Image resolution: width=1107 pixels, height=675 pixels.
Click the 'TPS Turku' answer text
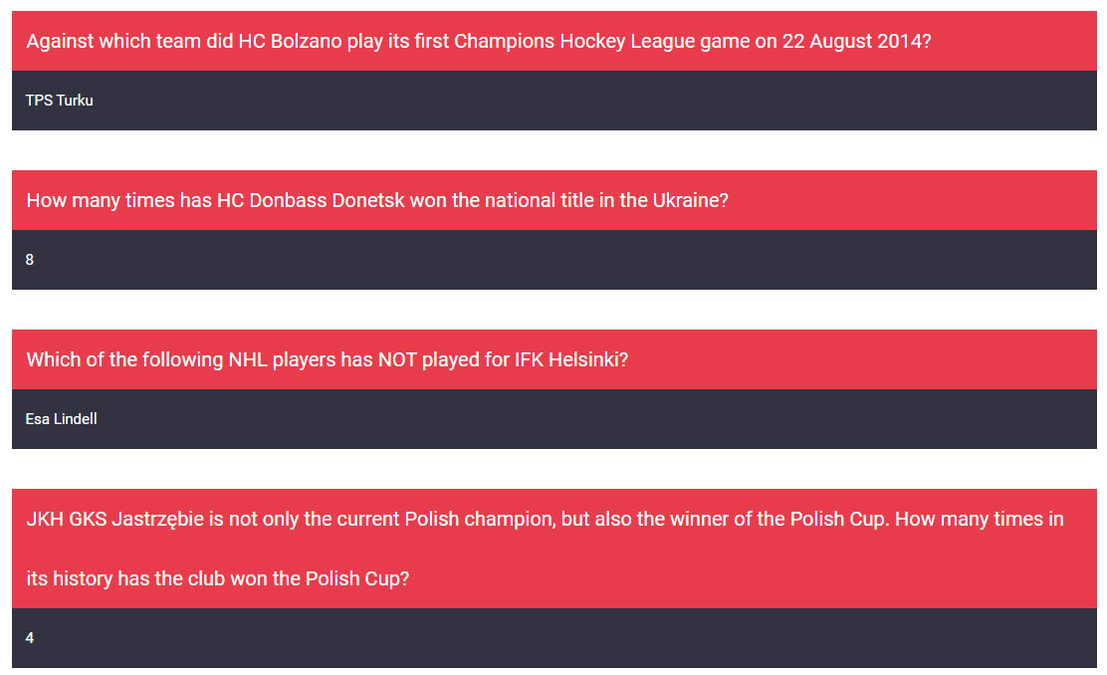(x=60, y=101)
